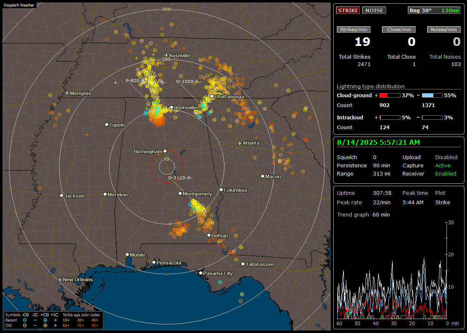This screenshot has height=333, width=467.
Task: Click the Lightning type distribution heading
Action: [371, 86]
